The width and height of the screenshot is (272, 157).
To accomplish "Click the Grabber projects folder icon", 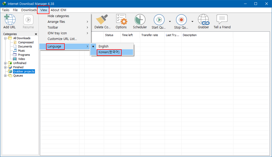I will 10,71.
